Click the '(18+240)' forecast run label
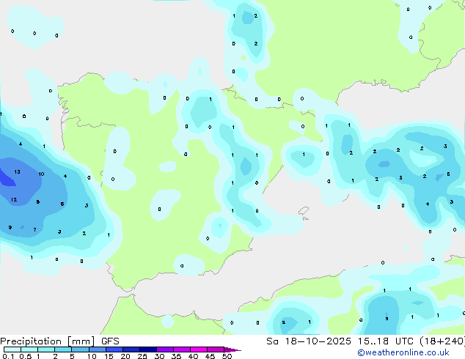The image size is (465, 359). click(442, 341)
